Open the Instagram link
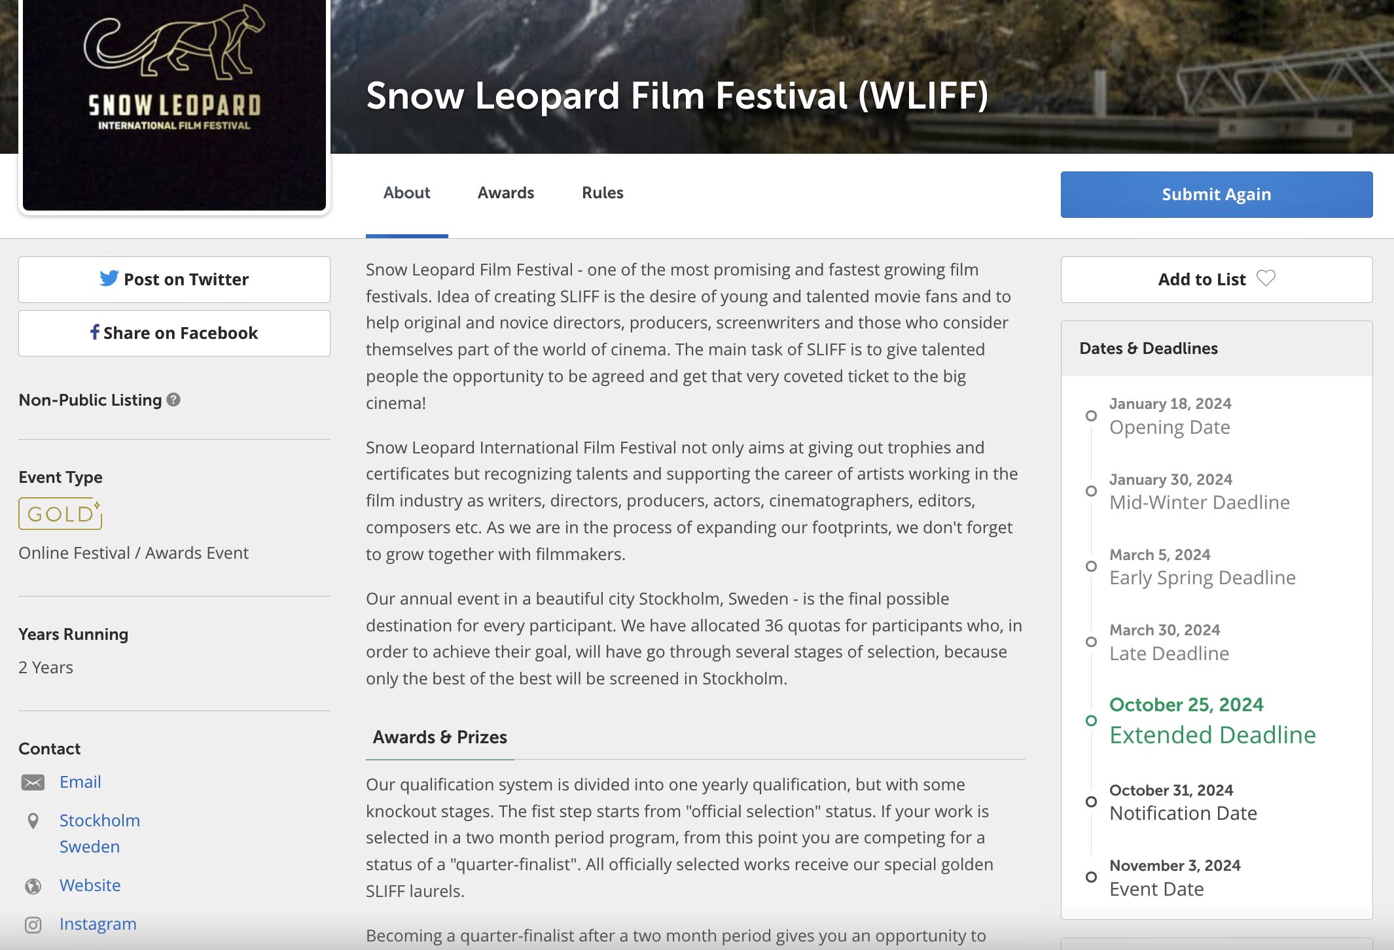Screen dimensions: 1394x950 click(98, 924)
